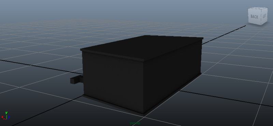Click the persp camera name label
Viewport: 273px width, 126px height.
(135, 123)
